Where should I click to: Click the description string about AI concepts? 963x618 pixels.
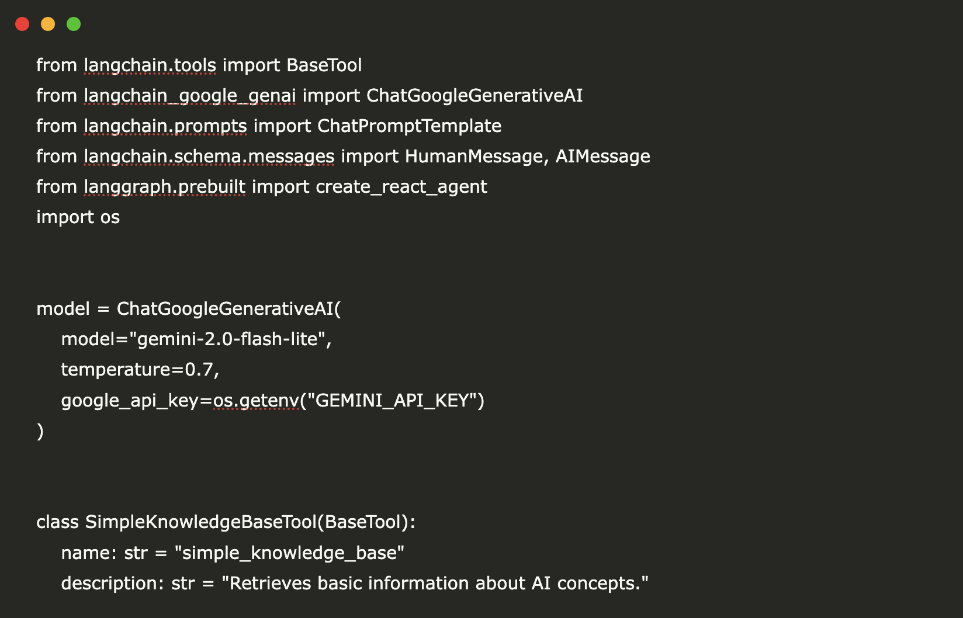point(435,584)
